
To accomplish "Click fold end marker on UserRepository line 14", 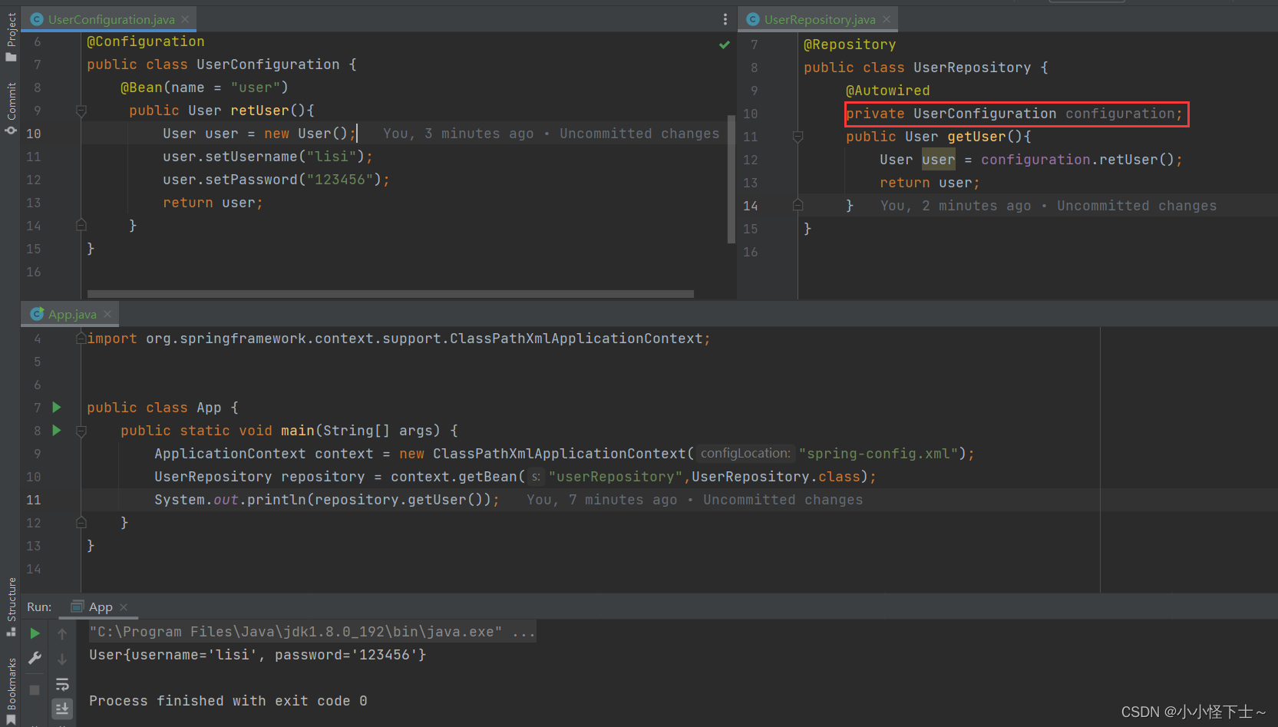I will point(798,206).
